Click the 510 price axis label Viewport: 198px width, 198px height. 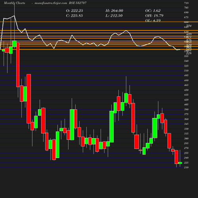186,70
